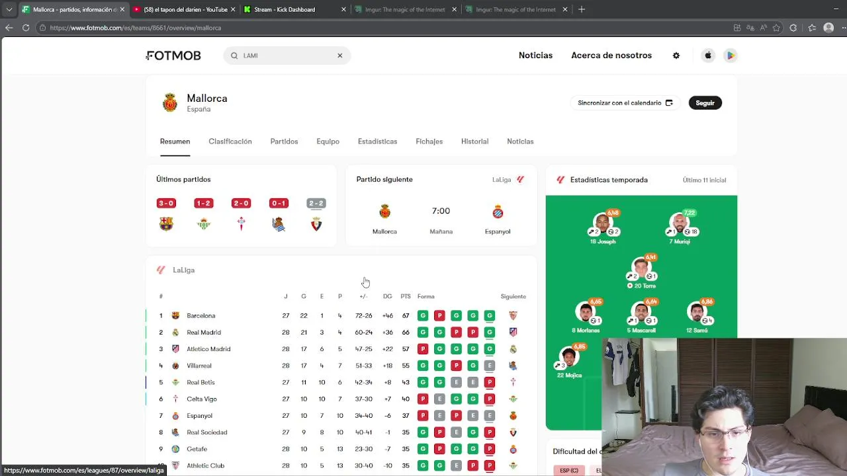Open the Apple App Store icon link
The width and height of the screenshot is (847, 476).
708,56
